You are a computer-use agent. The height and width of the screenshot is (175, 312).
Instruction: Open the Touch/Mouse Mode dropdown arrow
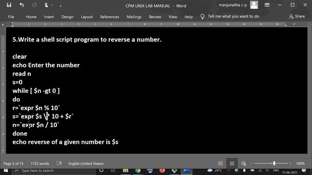[52, 5]
